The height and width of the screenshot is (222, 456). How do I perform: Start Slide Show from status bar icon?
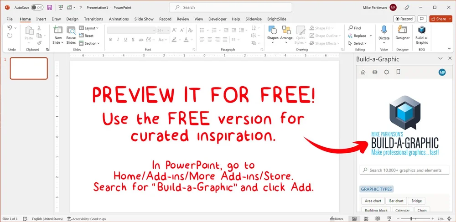click(x=389, y=218)
